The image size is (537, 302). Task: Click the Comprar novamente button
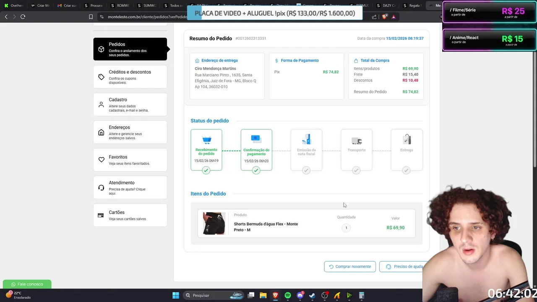pos(350,267)
